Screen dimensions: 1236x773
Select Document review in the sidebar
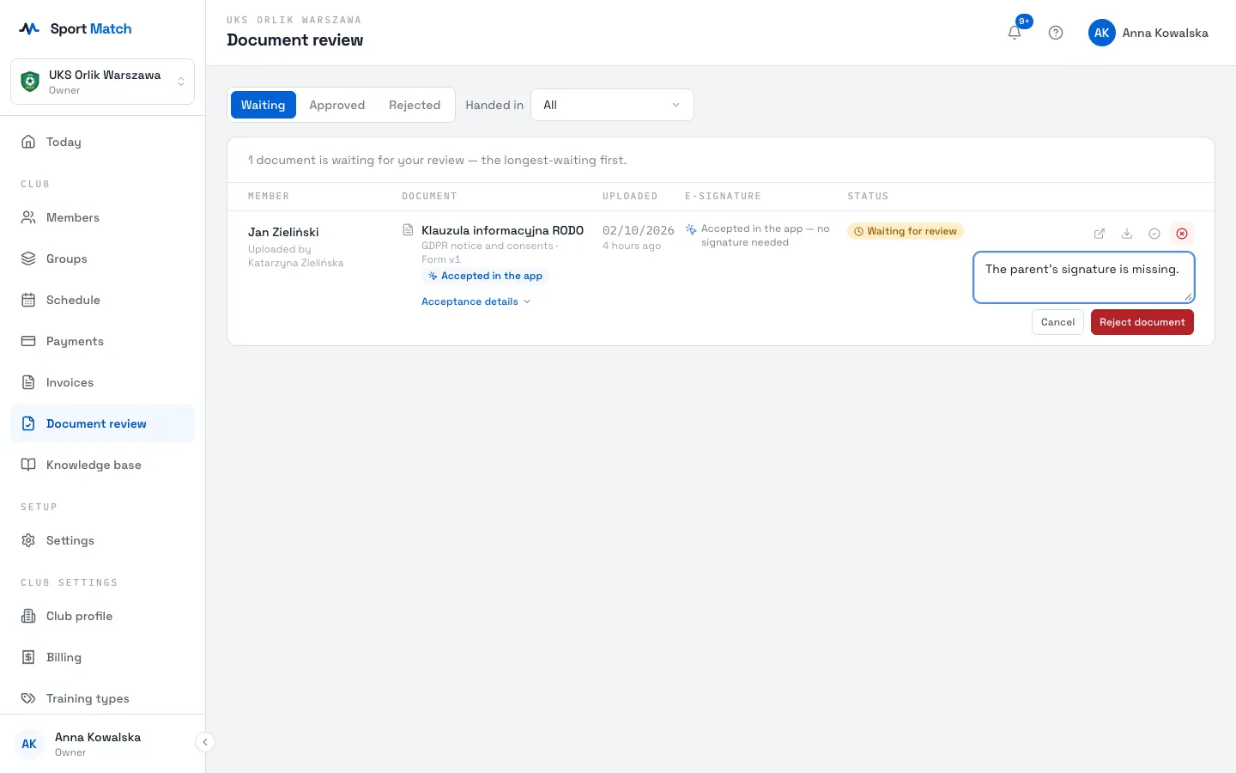click(x=103, y=423)
